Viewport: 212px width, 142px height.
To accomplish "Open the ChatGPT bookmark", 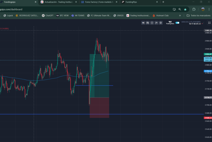I will pos(47,15).
